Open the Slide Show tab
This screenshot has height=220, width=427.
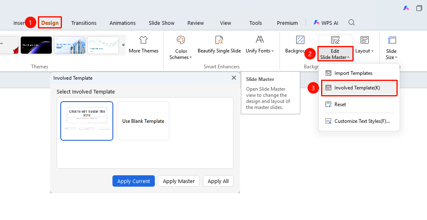pos(161,23)
